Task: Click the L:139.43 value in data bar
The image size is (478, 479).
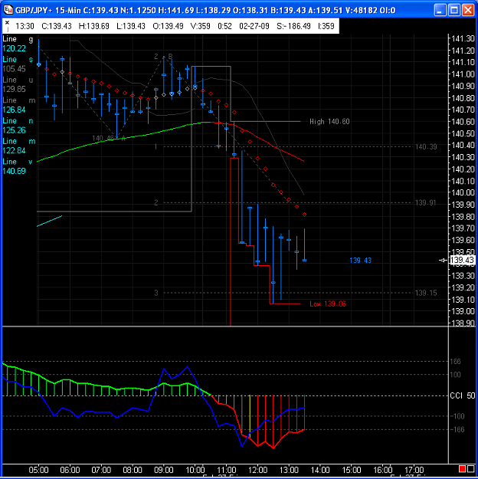Action: click(131, 26)
